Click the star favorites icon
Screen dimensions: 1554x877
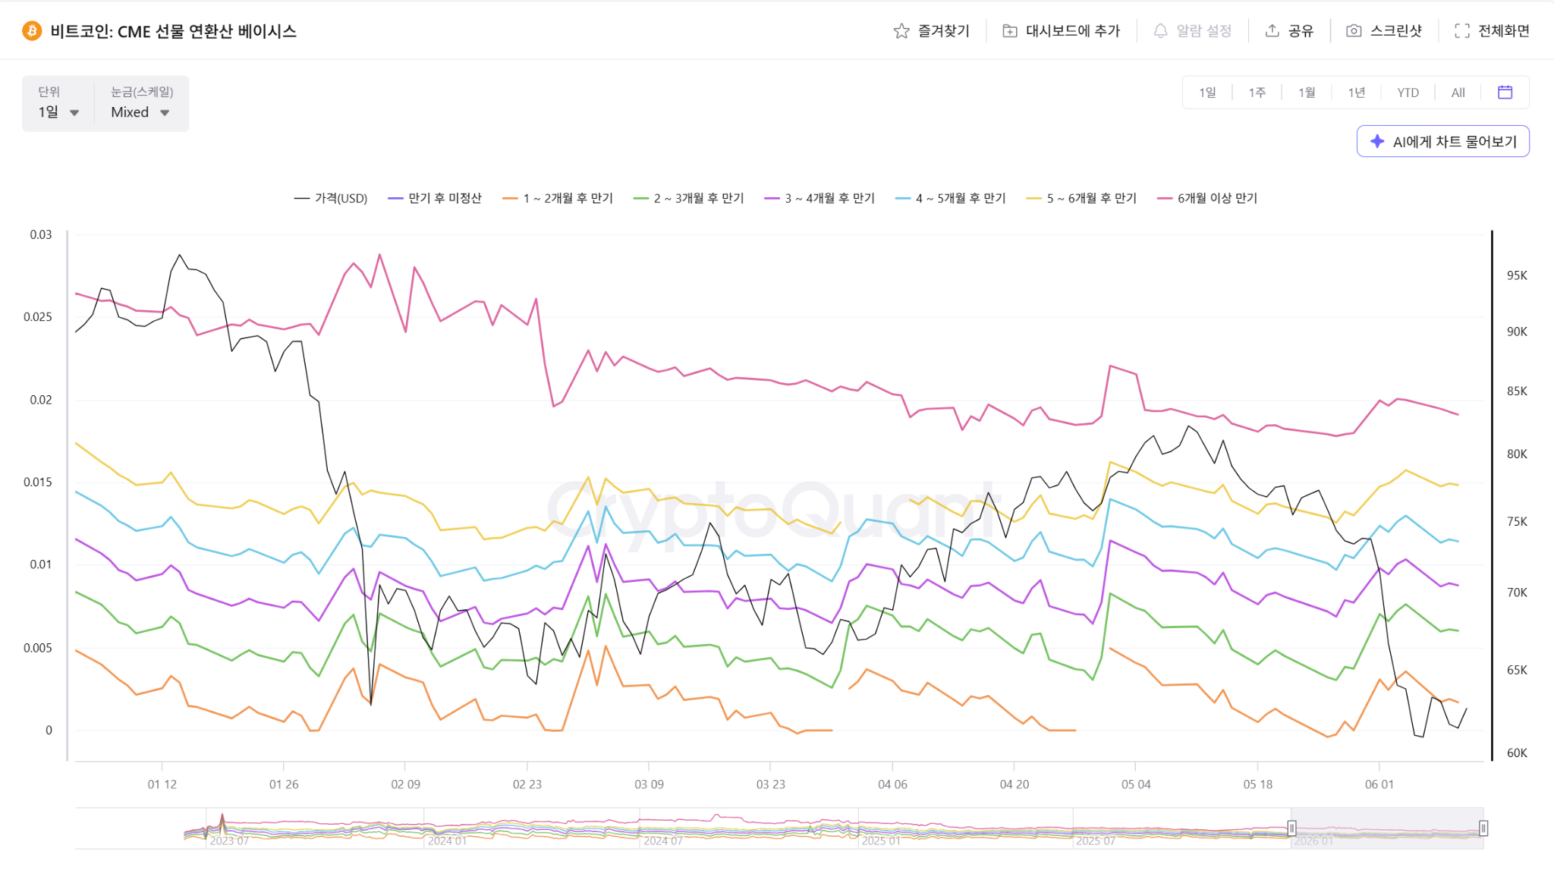[901, 31]
